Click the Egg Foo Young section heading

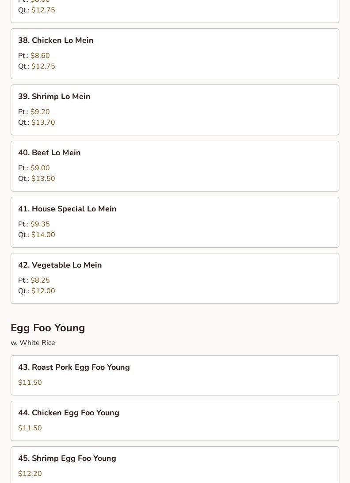48,328
